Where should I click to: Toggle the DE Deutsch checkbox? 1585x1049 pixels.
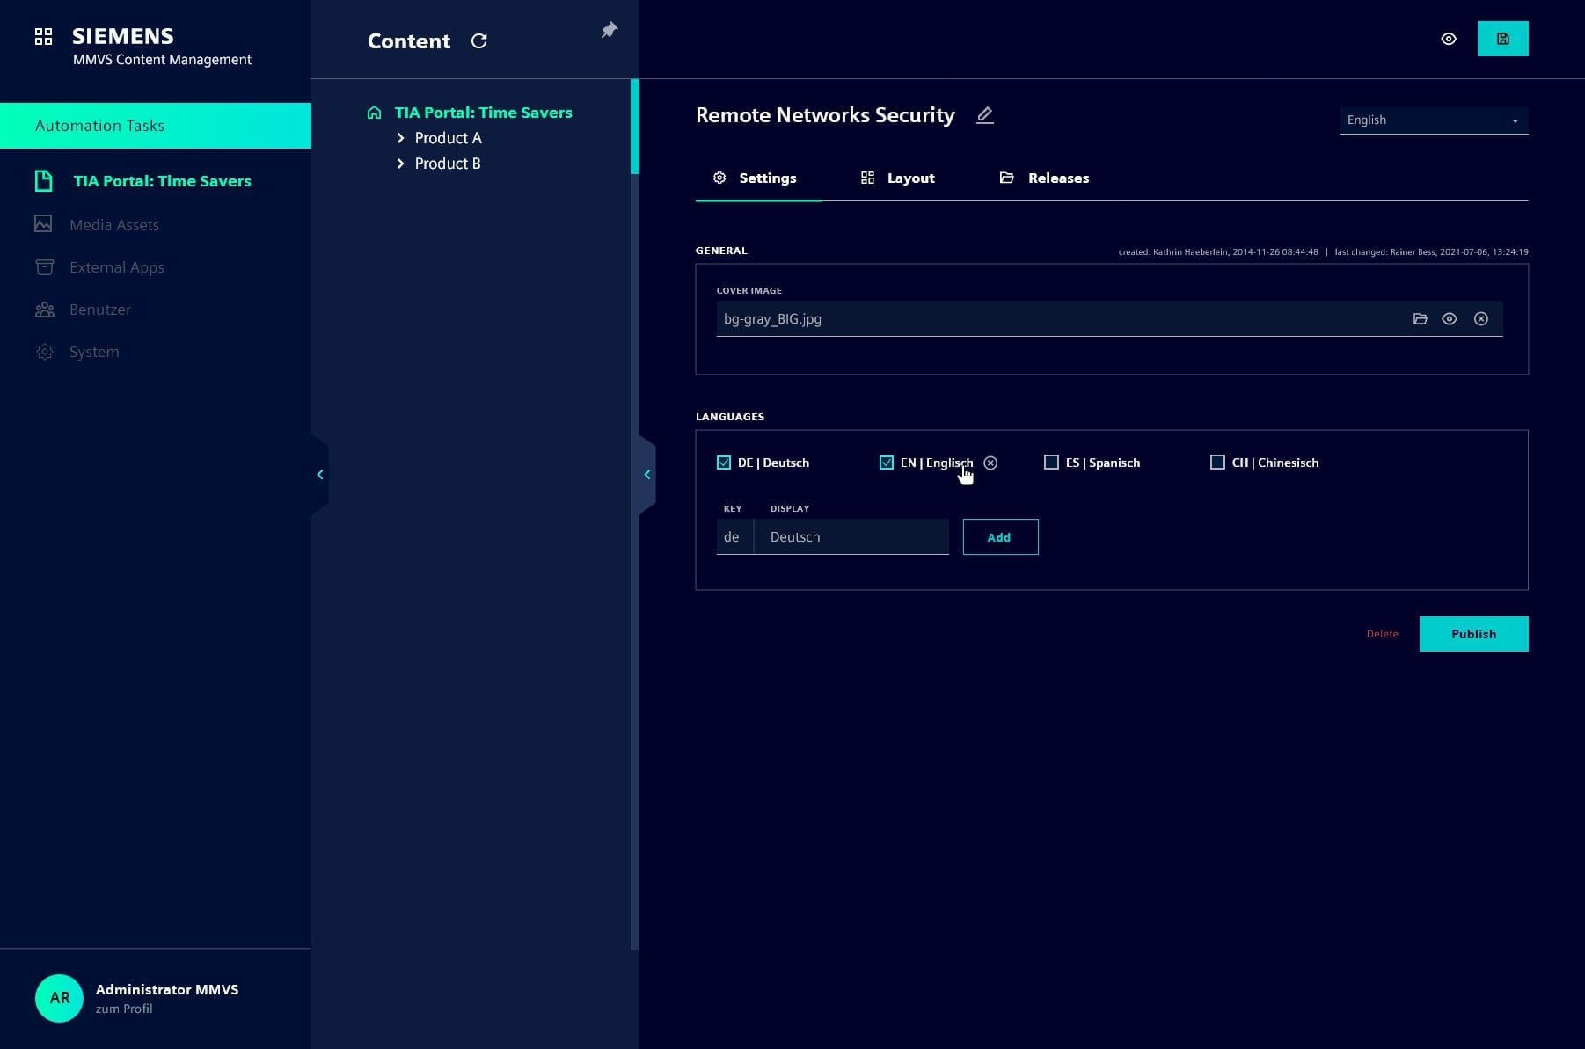tap(724, 463)
